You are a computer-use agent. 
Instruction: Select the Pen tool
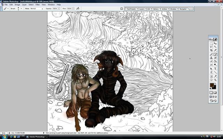(x=211, y=72)
